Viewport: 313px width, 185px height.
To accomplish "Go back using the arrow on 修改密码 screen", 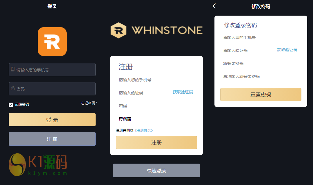I will [214, 6].
